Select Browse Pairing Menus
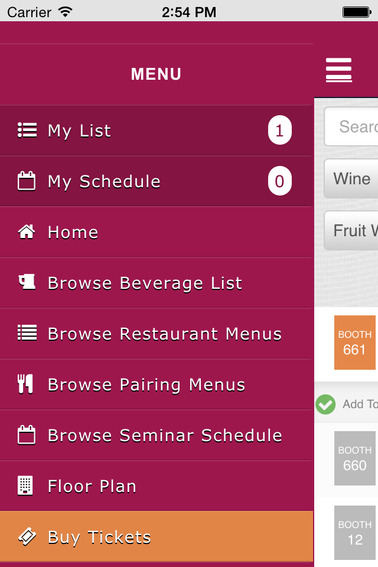 pos(146,384)
